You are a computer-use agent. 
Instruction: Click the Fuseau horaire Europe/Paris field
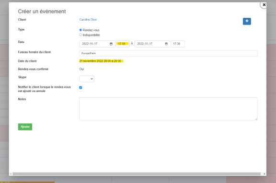[x=168, y=53]
